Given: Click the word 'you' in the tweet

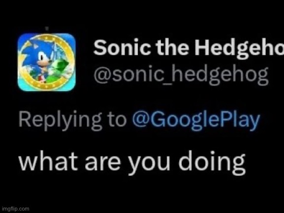Looking at the screenshot, I should [x=150, y=164].
